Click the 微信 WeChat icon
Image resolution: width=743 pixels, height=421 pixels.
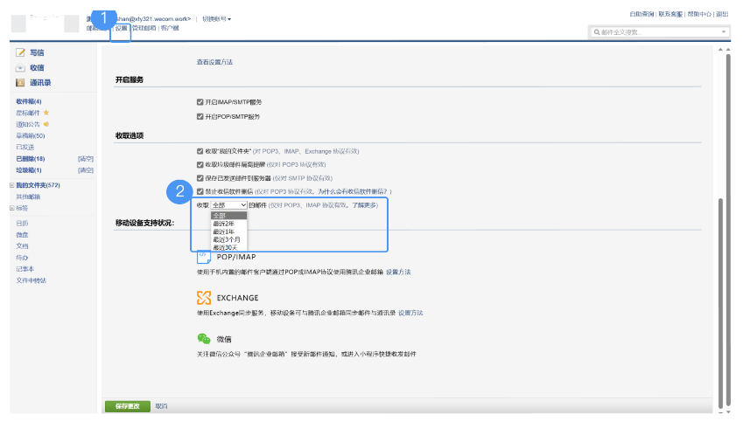(x=203, y=338)
